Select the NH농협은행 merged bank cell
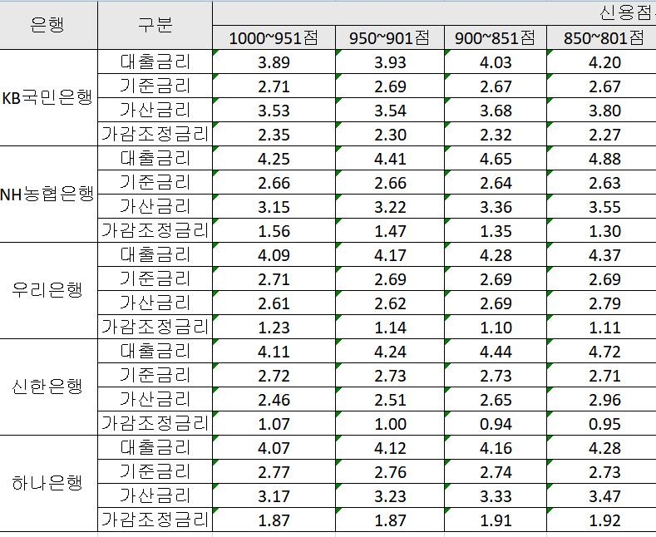 pos(48,194)
